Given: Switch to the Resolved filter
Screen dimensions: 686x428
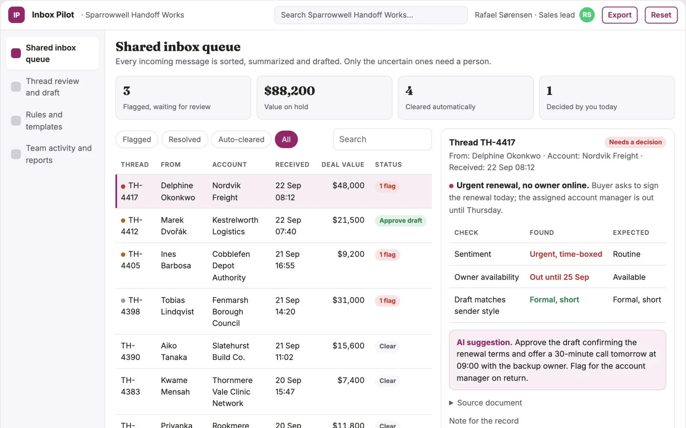Looking at the screenshot, I should tap(184, 140).
